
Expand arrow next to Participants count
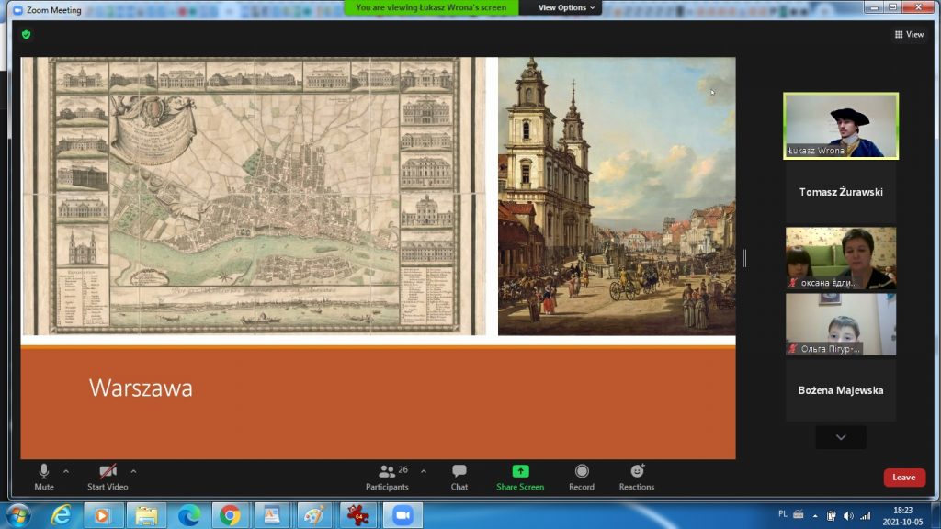pos(424,471)
